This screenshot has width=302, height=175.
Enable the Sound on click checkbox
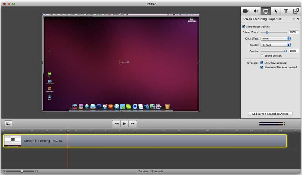pos(262,56)
